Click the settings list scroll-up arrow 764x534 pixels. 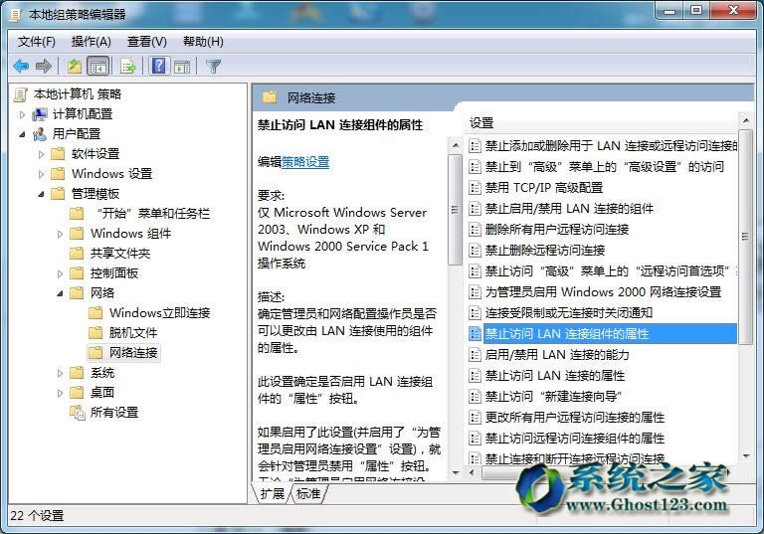click(745, 120)
